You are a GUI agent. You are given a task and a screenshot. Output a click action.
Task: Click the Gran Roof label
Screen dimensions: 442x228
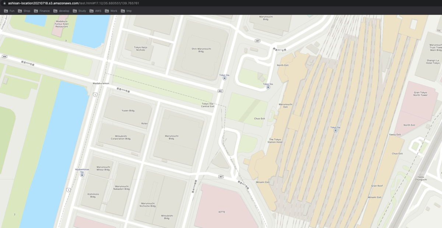tap(377, 186)
